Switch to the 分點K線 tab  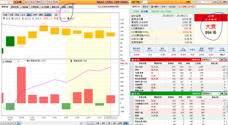[x=25, y=7]
